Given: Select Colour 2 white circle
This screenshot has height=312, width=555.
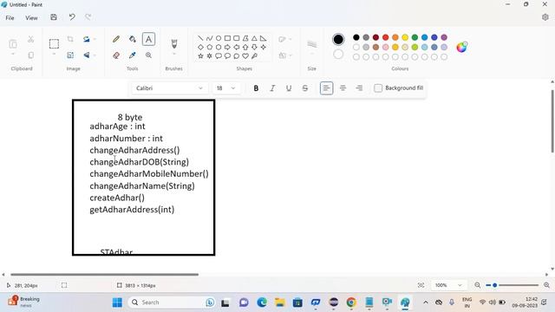Looking at the screenshot, I should pos(338,54).
